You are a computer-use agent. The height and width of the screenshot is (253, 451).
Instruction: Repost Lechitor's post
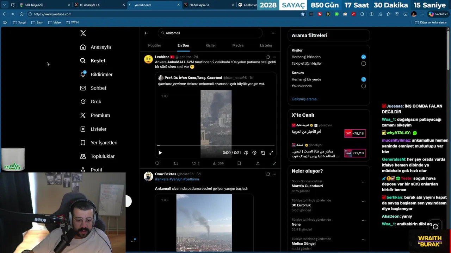tap(176, 163)
